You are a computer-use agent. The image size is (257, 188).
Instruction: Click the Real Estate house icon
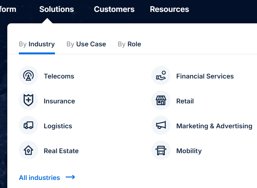click(28, 150)
